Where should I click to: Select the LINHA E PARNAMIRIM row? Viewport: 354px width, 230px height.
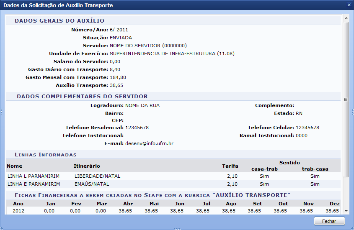point(34,184)
